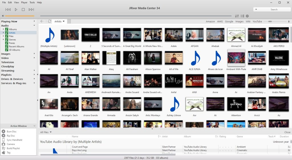Skip to the previous track

(x=8, y=10)
